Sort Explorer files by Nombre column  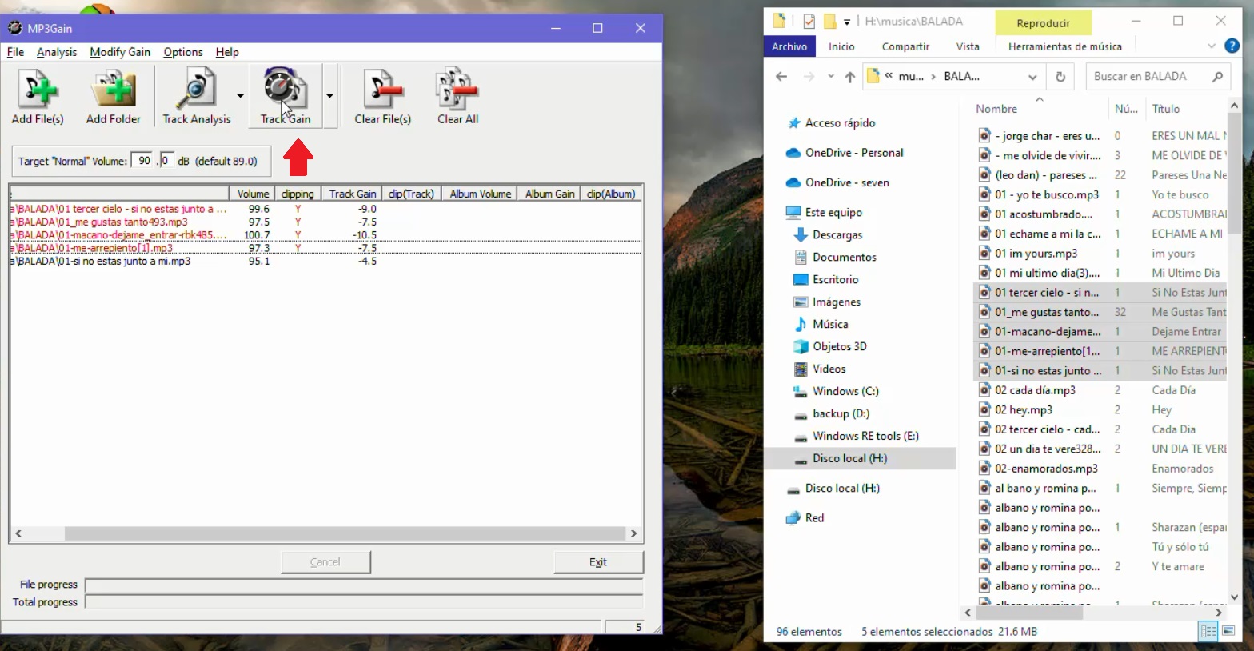[996, 109]
